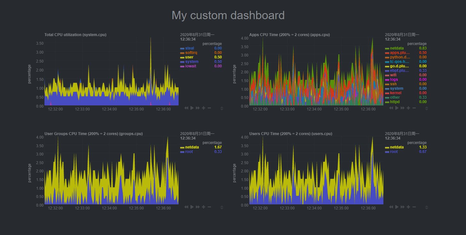This screenshot has height=235, width=466.
Task: Zoom out on Total CPU utilization chart
Action: click(x=209, y=108)
